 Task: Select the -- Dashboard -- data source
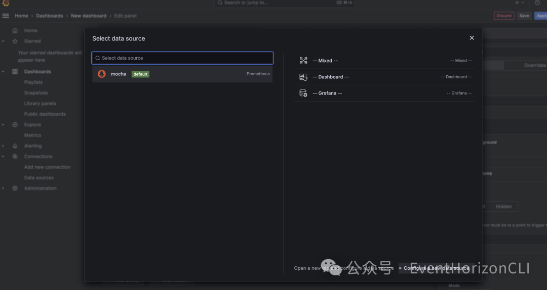coord(384,77)
